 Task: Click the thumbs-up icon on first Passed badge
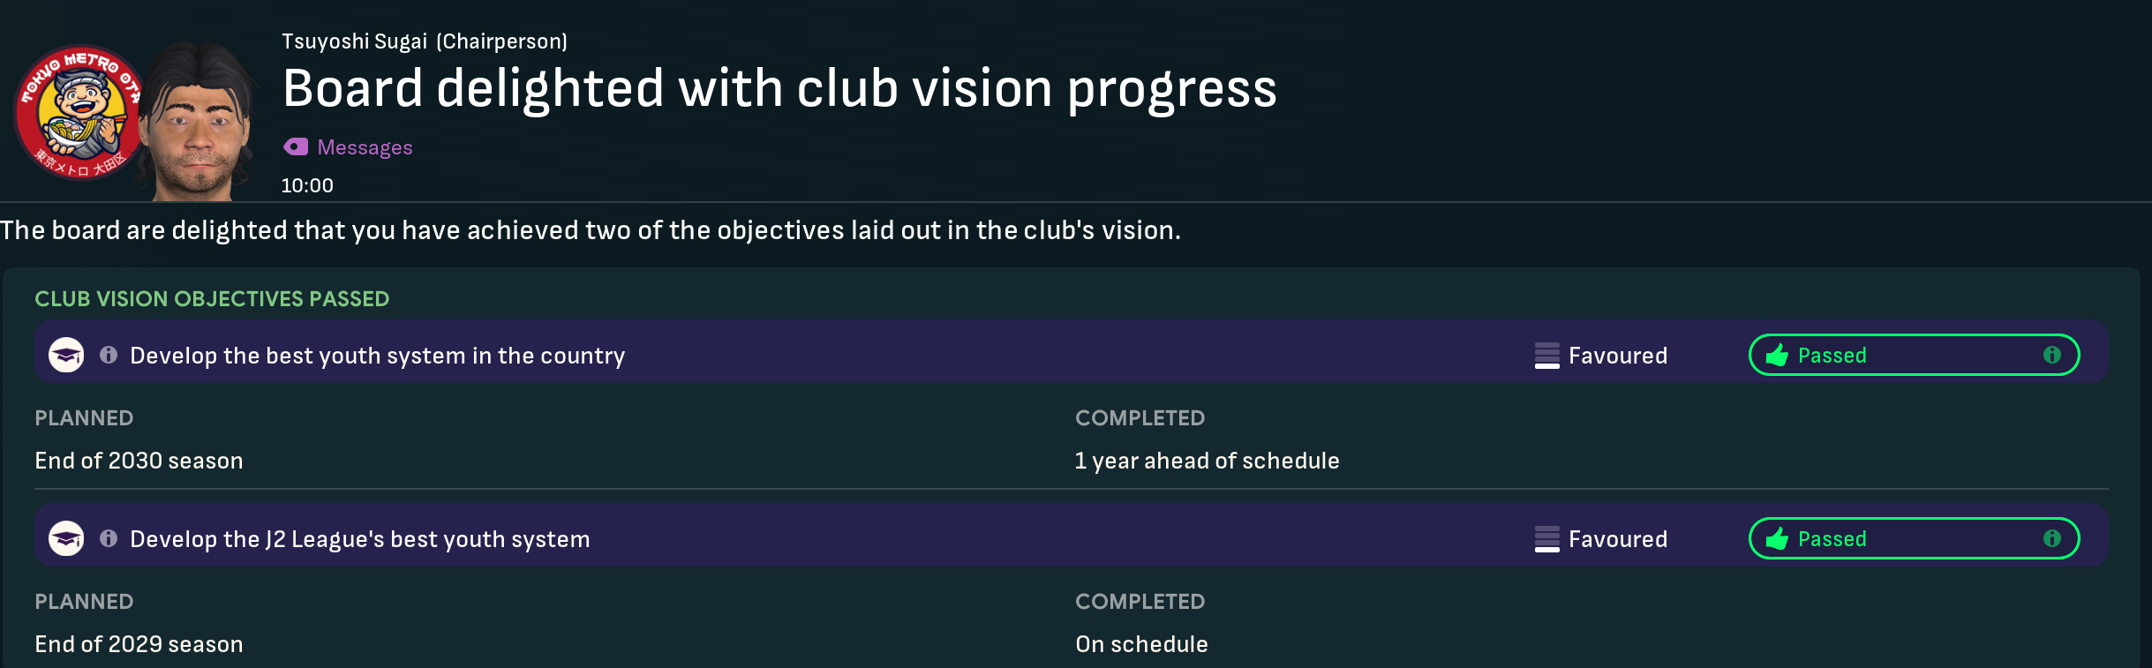pos(1777,356)
